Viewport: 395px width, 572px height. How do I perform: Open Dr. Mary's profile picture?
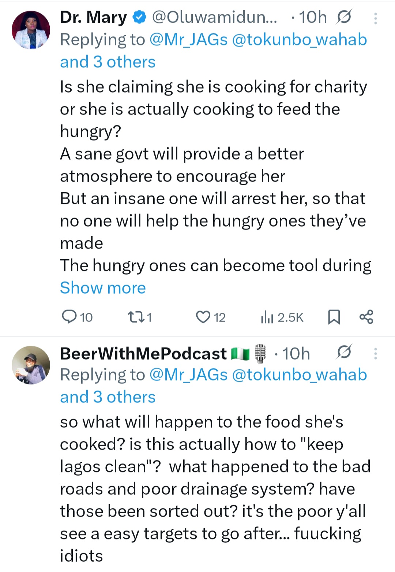[31, 30]
